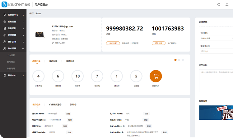233x138 pixels.
Task: Click the 积分兑换 points exchange button
Action: tap(159, 43)
